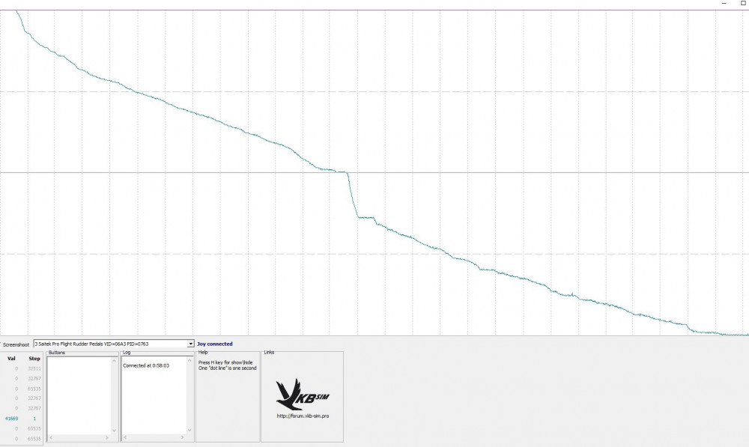
Task: Click the scroll-right arrow in the Log box
Action: coord(182,437)
